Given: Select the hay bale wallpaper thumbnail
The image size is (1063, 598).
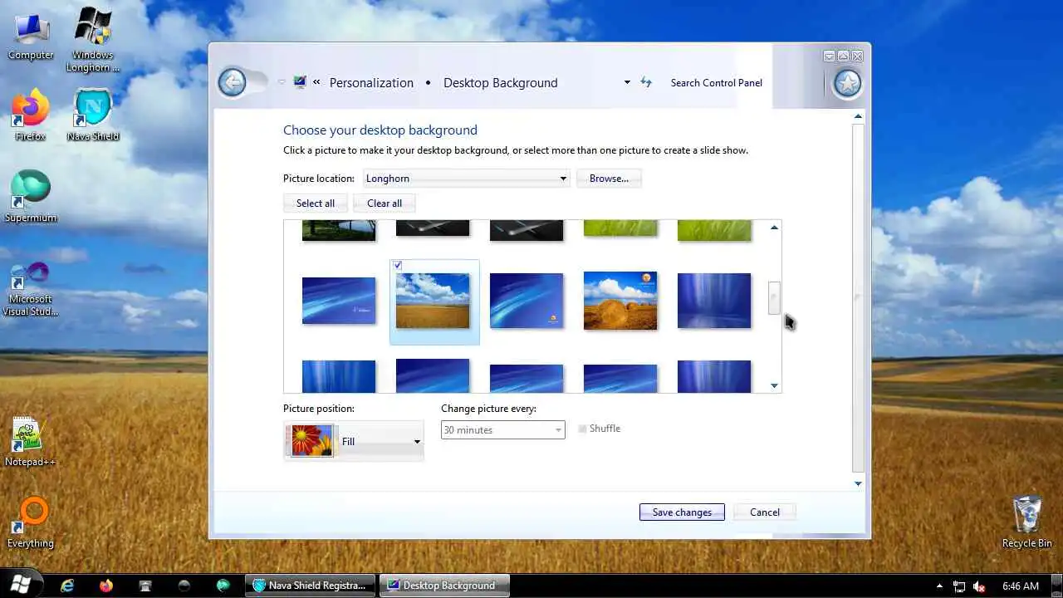Looking at the screenshot, I should click(x=620, y=301).
